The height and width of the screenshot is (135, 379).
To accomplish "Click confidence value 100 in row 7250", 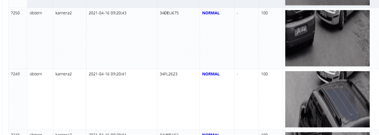I will pyautogui.click(x=264, y=13).
